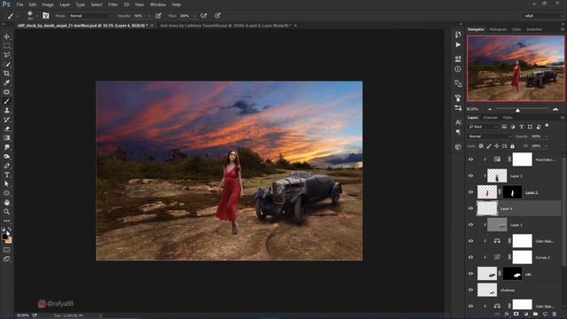567x319 pixels.
Task: Zoom in using Navigator large mountains button
Action: point(555,109)
